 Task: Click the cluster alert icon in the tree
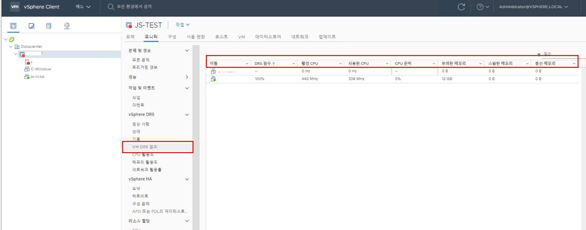click(x=22, y=54)
